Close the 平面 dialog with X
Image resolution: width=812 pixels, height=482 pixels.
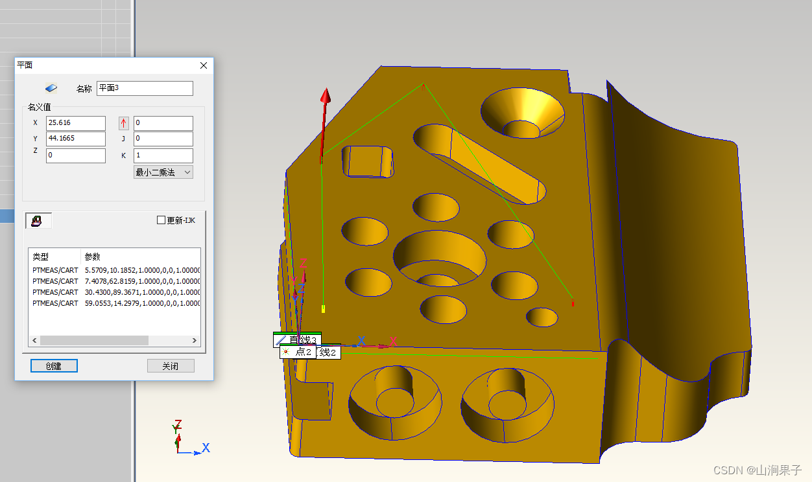(204, 65)
